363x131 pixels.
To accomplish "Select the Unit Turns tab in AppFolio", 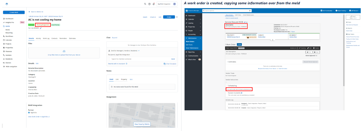I will coord(238,15).
